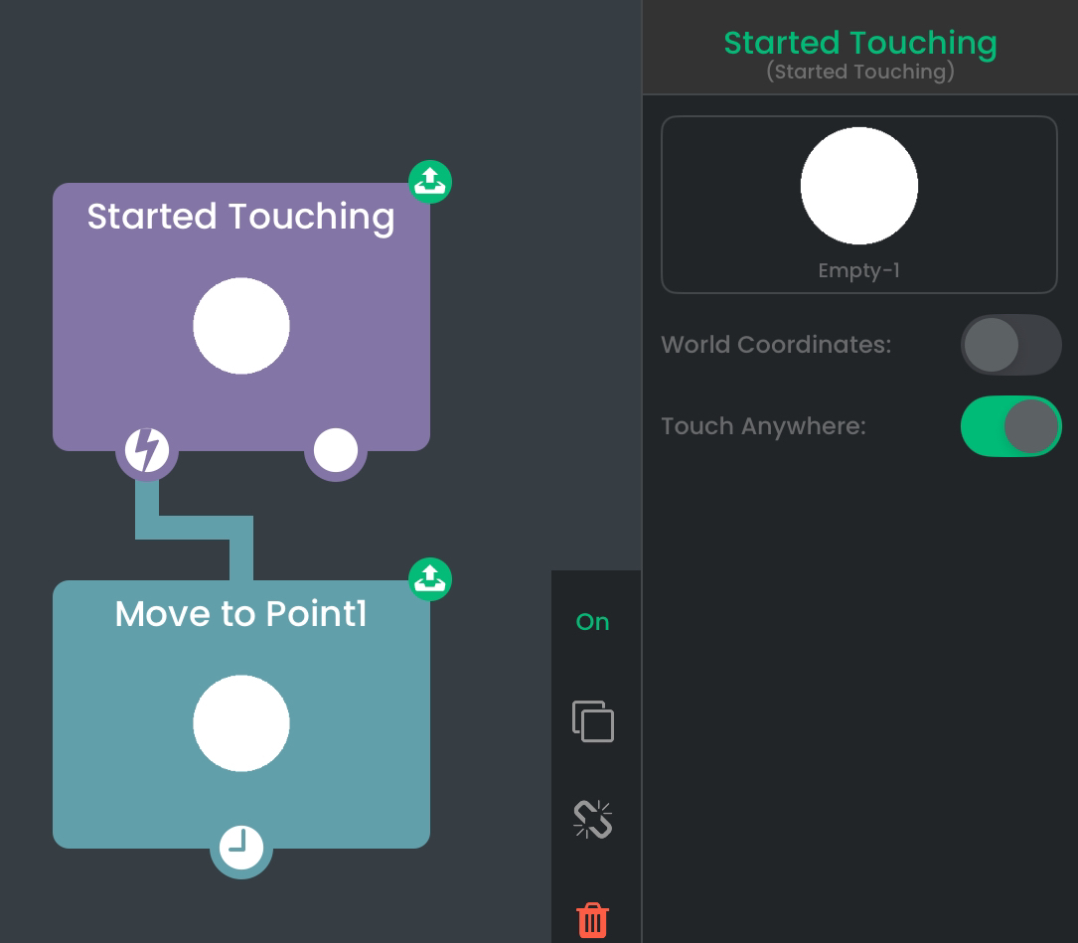Toggle the green On state button

[592, 622]
